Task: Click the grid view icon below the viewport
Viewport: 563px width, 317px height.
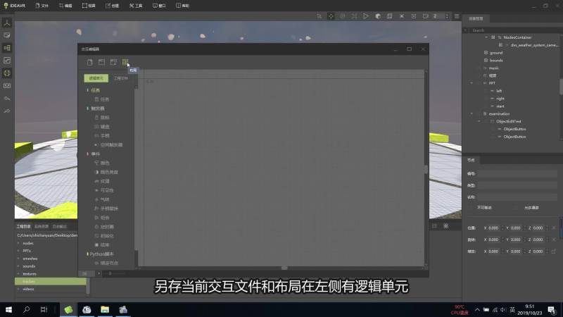Action: pyautogui.click(x=446, y=226)
